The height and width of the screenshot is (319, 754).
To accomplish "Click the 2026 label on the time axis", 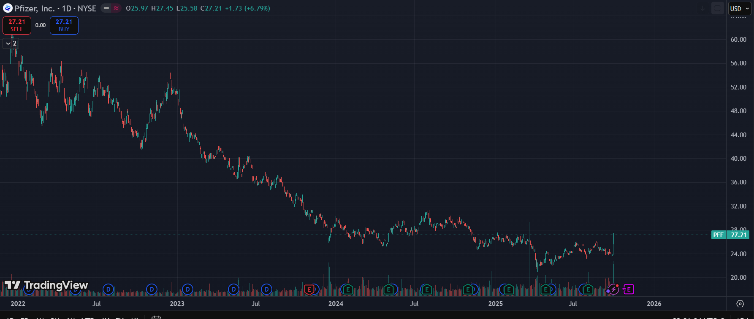I will (654, 304).
